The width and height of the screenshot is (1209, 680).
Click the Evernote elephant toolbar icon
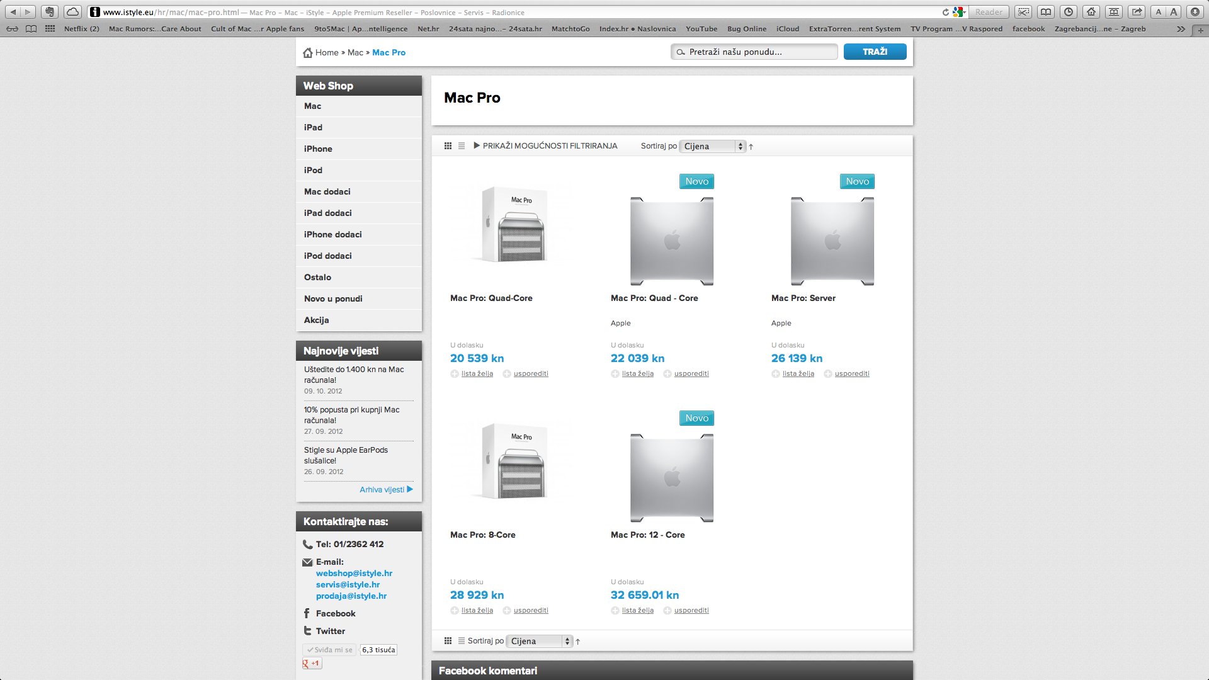pos(50,12)
